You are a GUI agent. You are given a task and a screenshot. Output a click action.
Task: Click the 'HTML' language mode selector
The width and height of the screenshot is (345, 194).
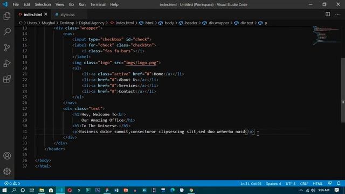coord(318,183)
